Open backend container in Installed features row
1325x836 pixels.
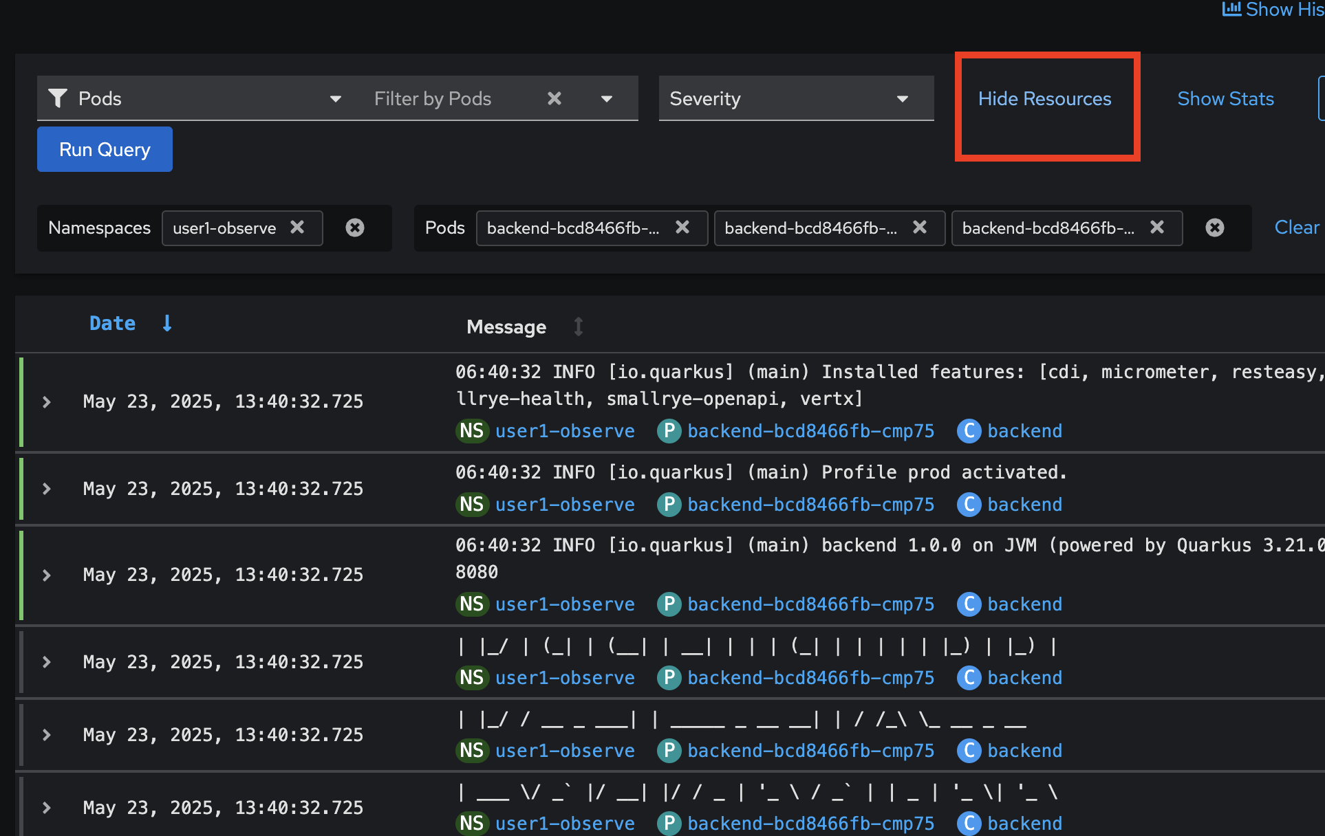point(1024,431)
